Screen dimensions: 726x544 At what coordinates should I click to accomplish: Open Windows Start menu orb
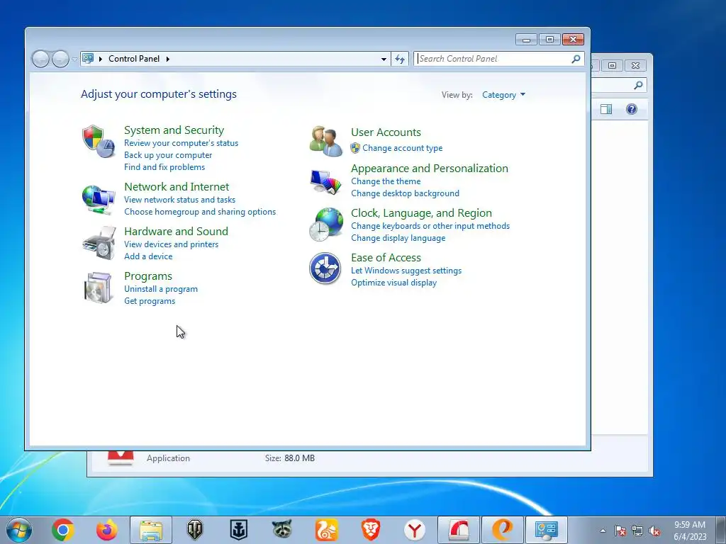pyautogui.click(x=19, y=530)
